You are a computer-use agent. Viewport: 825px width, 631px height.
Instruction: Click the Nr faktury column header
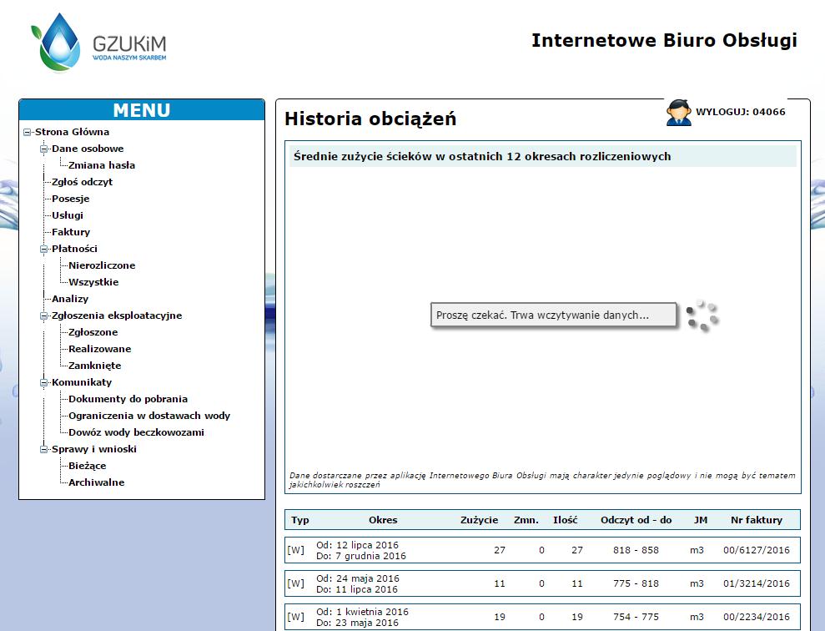[757, 520]
